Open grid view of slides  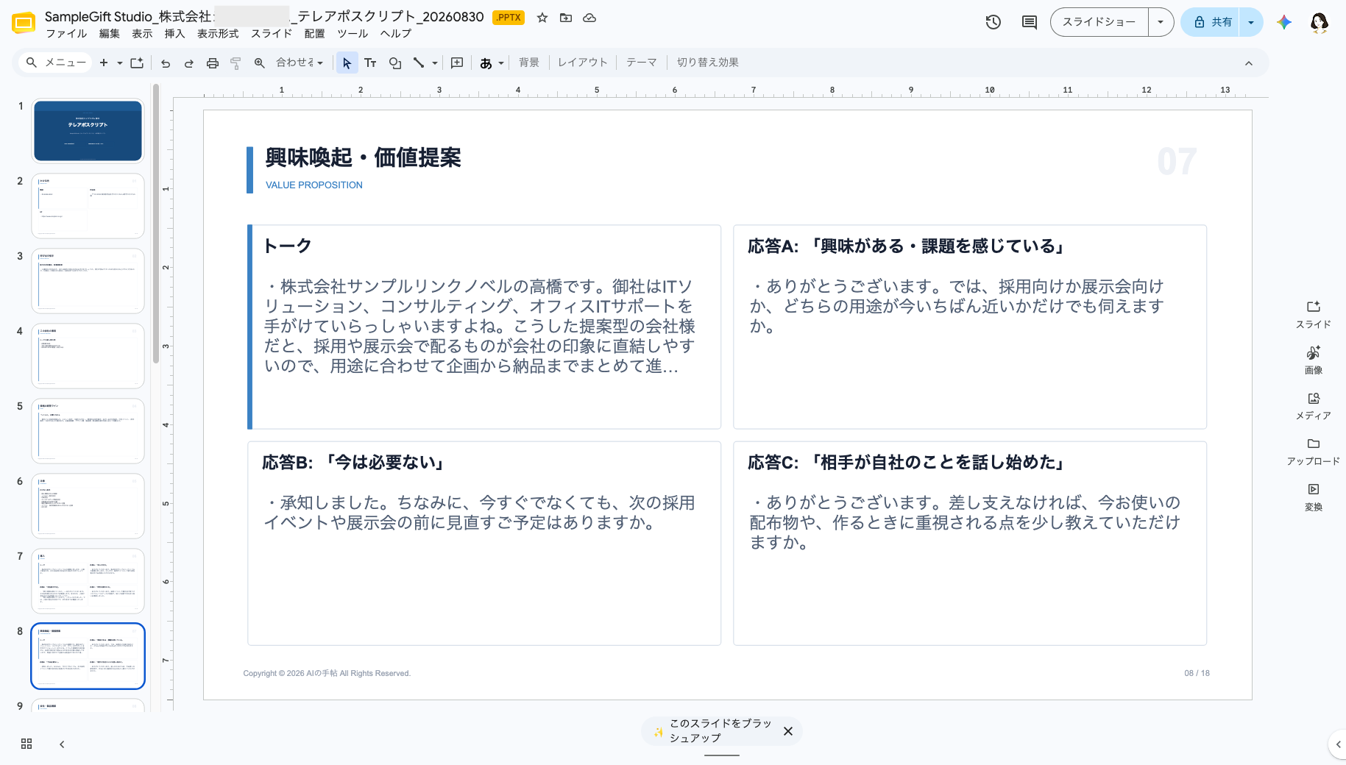coord(26,744)
